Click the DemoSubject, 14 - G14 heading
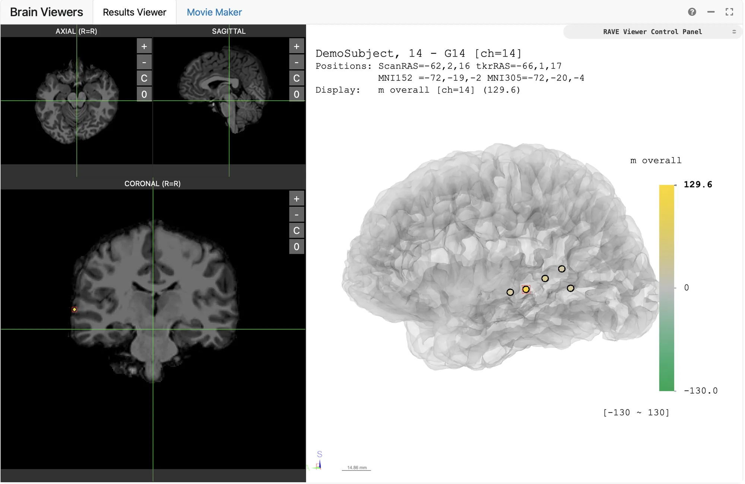745x484 pixels. click(418, 54)
